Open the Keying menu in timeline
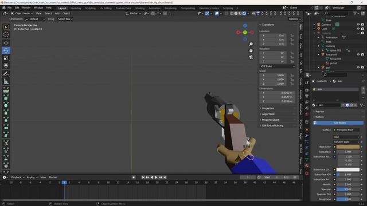 coord(32,177)
